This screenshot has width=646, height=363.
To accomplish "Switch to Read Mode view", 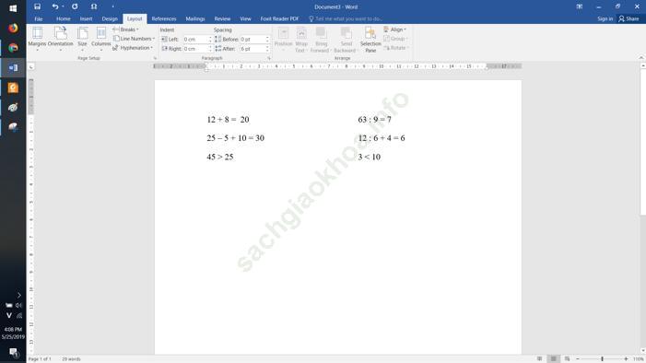I will coord(540,359).
